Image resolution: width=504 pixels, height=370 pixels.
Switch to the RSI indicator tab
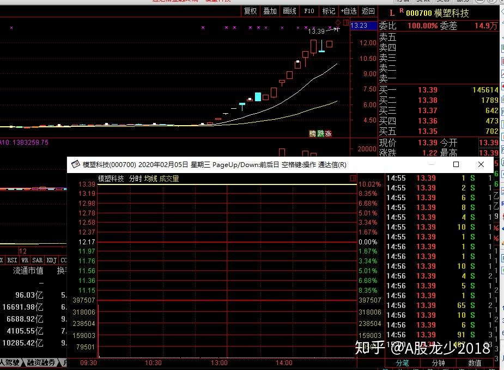point(12,260)
